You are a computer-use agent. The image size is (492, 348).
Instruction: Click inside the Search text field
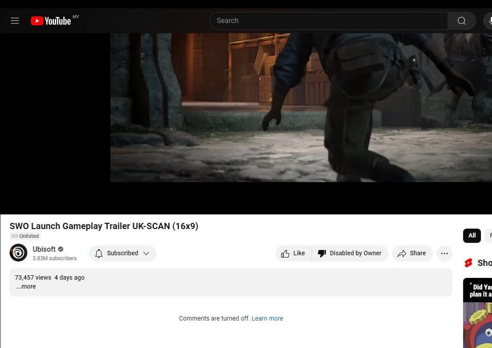(x=328, y=21)
